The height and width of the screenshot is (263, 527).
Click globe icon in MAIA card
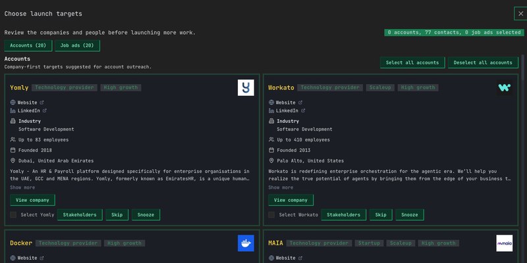point(271,258)
